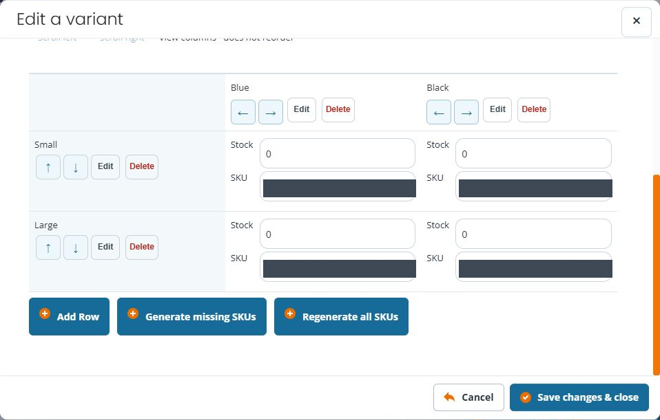Select the Large Blue SKU field

click(x=338, y=267)
